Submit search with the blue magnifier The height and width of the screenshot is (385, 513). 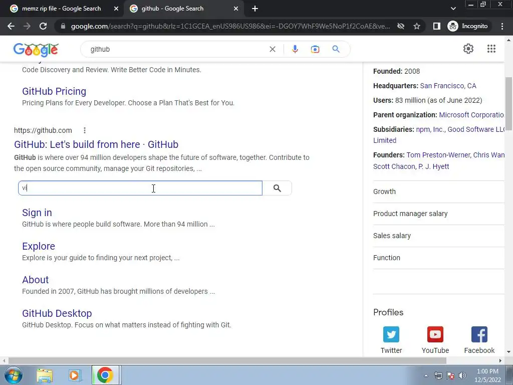336,49
